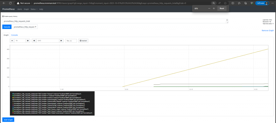The height and width of the screenshot is (123, 276).
Task: Toggle legend series handler="/classic/static/*filepath"
Action: point(51,102)
